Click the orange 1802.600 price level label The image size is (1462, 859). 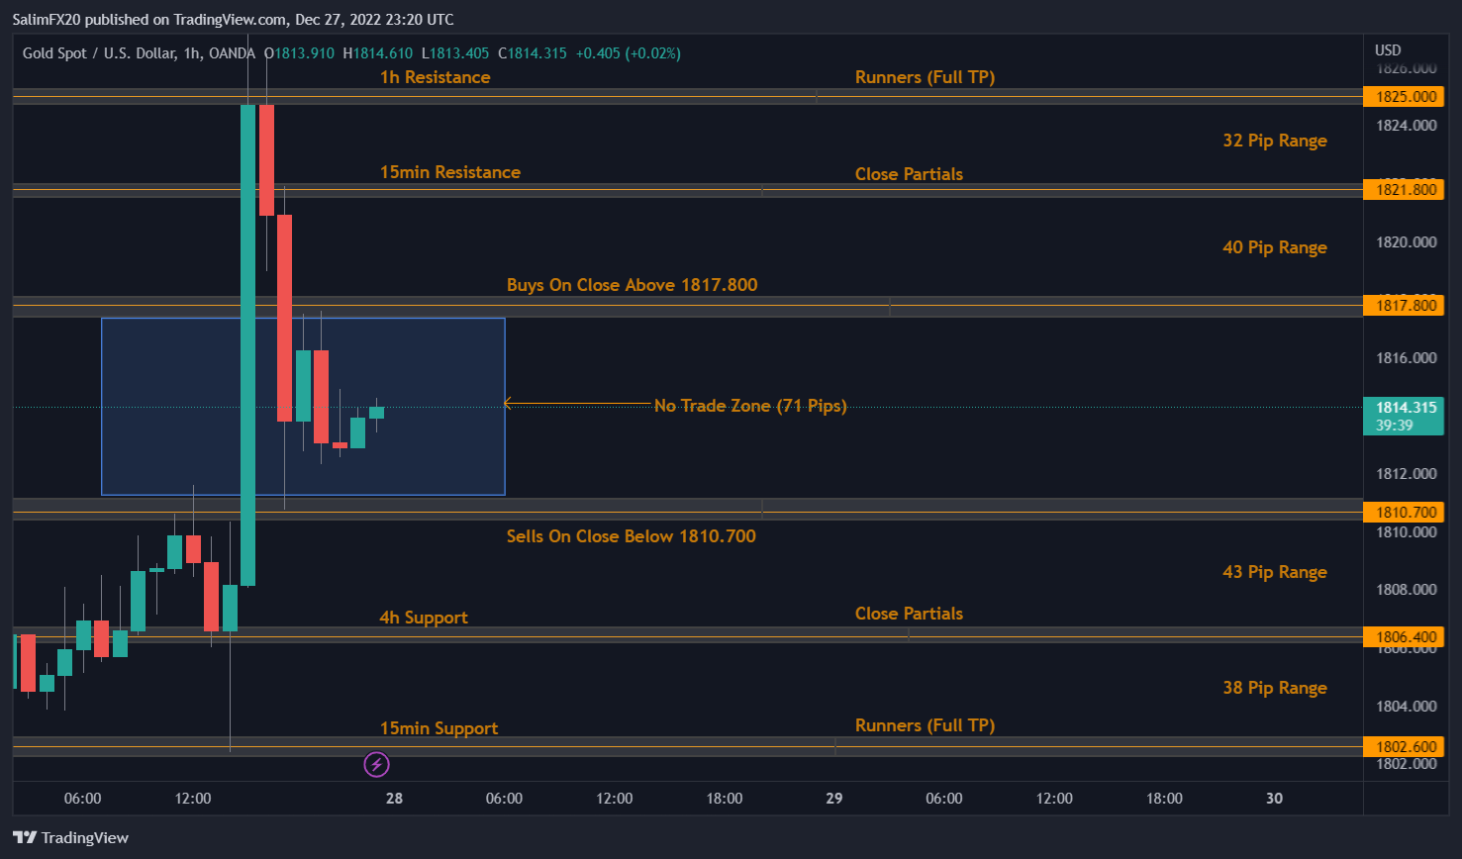pos(1405,746)
